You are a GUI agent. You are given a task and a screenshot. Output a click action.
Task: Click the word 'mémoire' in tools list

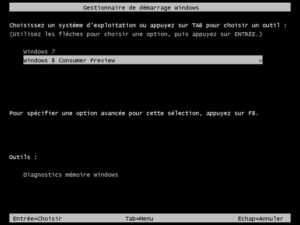click(77, 174)
